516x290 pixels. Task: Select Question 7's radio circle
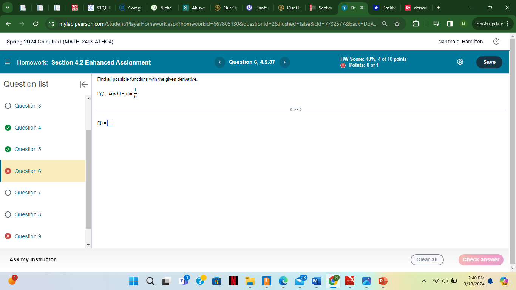pos(8,193)
